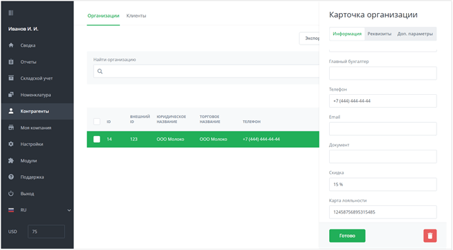Toggle select-all checkbox in table header

97,122
